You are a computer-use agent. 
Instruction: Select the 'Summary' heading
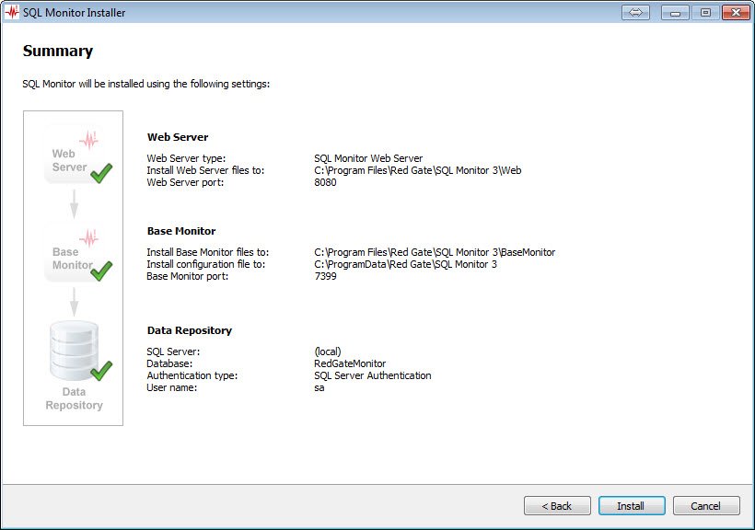tap(58, 51)
